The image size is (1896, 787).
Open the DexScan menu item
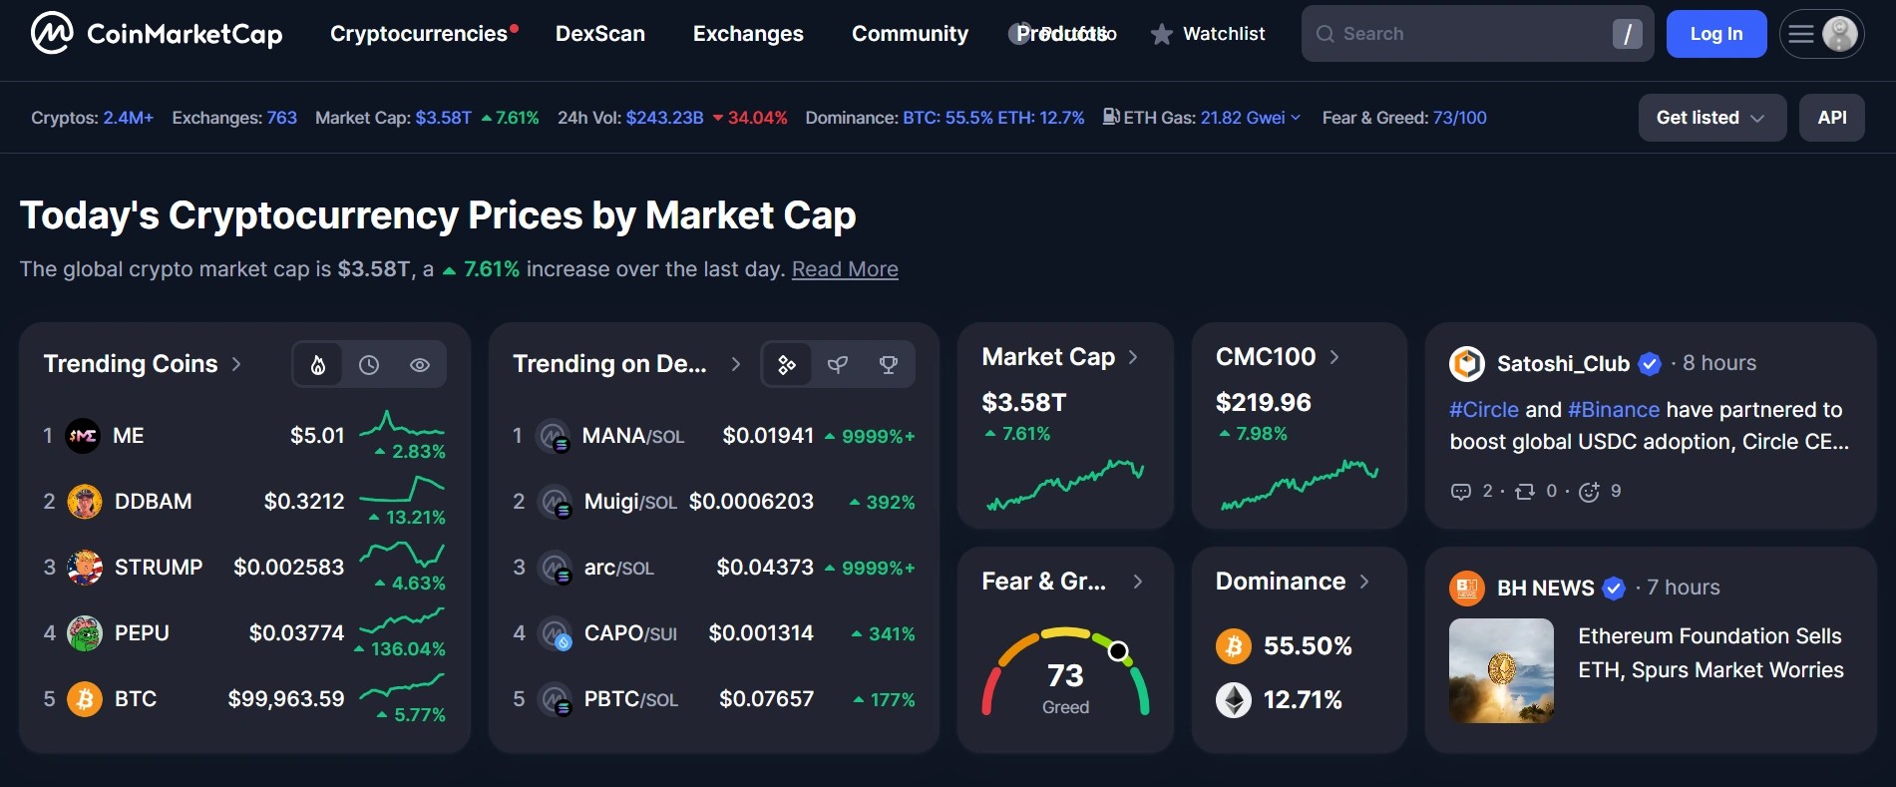[599, 33]
